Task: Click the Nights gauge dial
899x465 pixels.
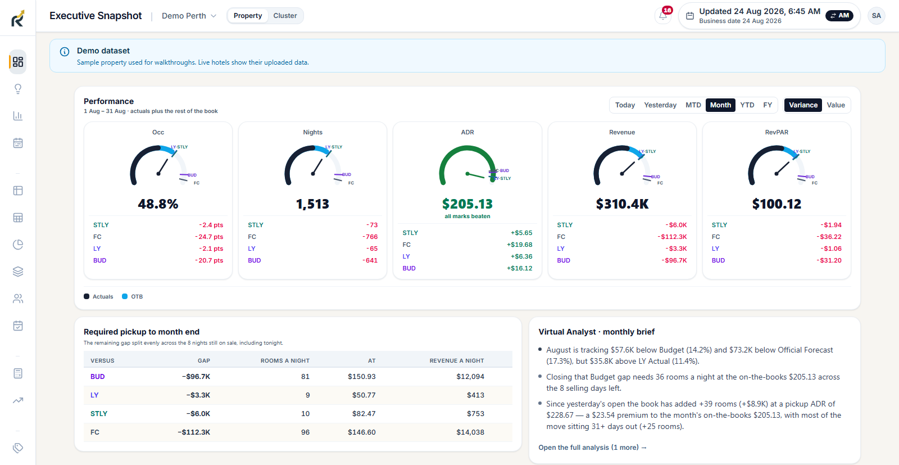Action: point(313,165)
